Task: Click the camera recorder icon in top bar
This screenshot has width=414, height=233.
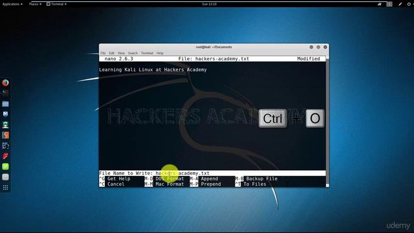Action: [380, 4]
